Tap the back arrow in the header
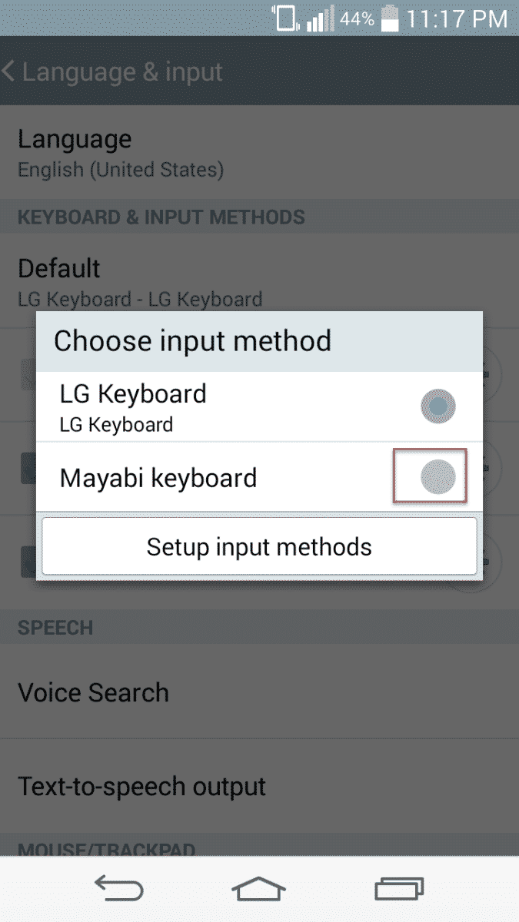The image size is (519, 922). coord(9,72)
